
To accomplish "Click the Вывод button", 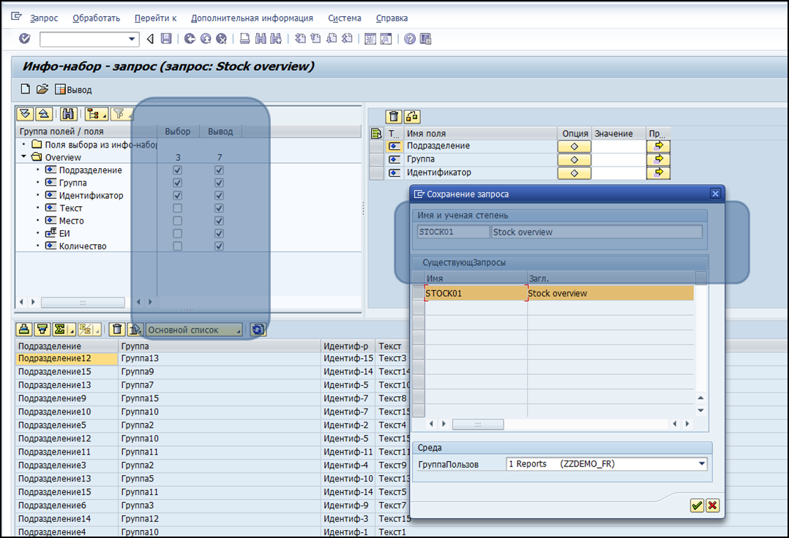I will pos(73,90).
